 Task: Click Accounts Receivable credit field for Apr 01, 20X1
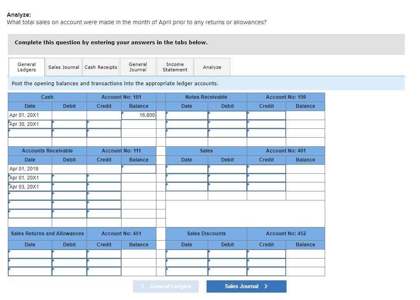point(104,178)
